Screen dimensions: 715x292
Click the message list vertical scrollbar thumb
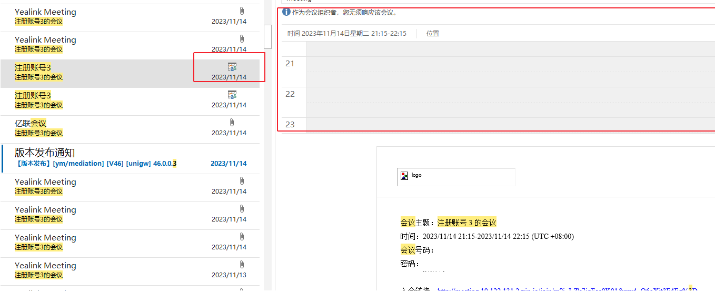coord(267,36)
